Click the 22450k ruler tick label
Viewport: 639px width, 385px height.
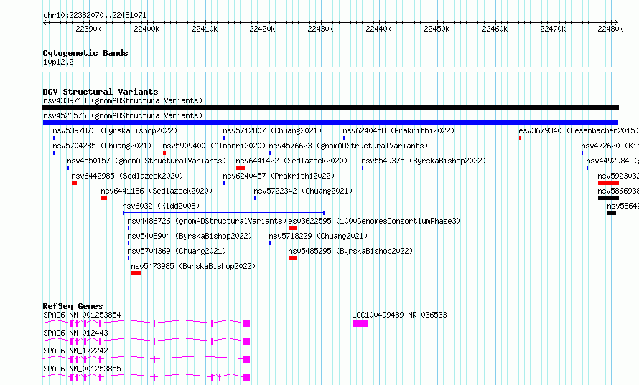pyautogui.click(x=437, y=29)
